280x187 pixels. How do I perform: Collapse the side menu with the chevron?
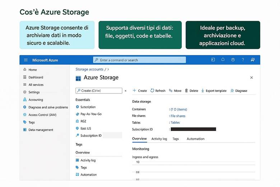(125, 91)
